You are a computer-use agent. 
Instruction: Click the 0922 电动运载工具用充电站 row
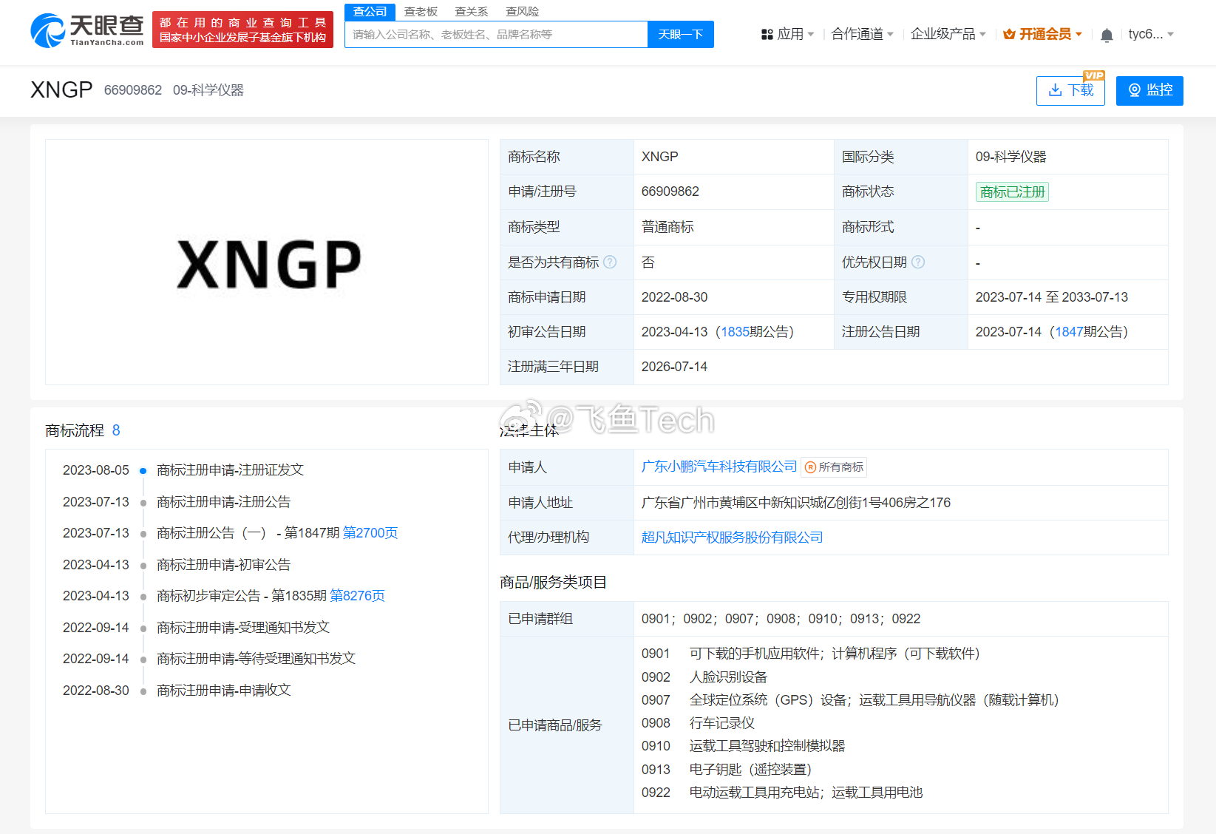pyautogui.click(x=781, y=793)
